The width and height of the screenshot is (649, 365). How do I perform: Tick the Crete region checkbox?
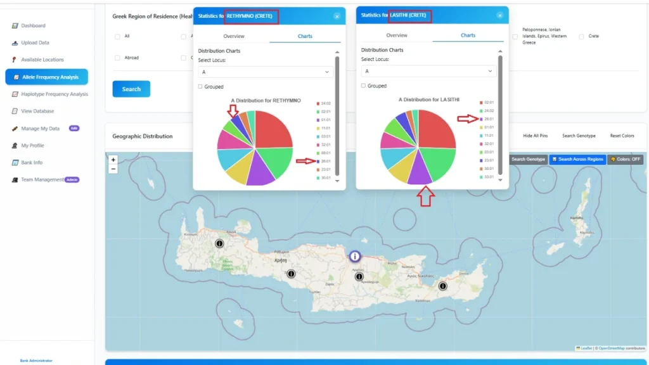pyautogui.click(x=581, y=37)
